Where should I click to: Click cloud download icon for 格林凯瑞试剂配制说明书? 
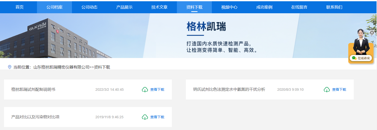click(x=145, y=89)
